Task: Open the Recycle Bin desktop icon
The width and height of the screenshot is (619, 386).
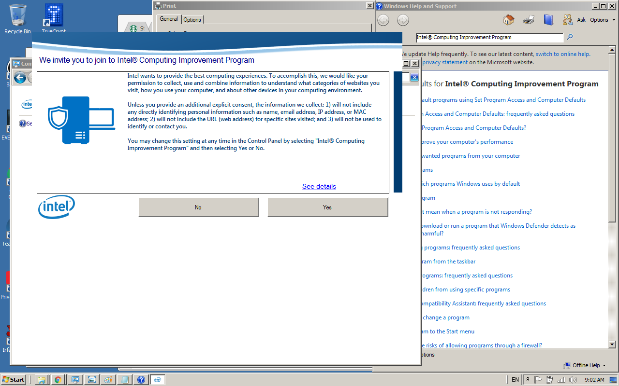Action: click(17, 19)
